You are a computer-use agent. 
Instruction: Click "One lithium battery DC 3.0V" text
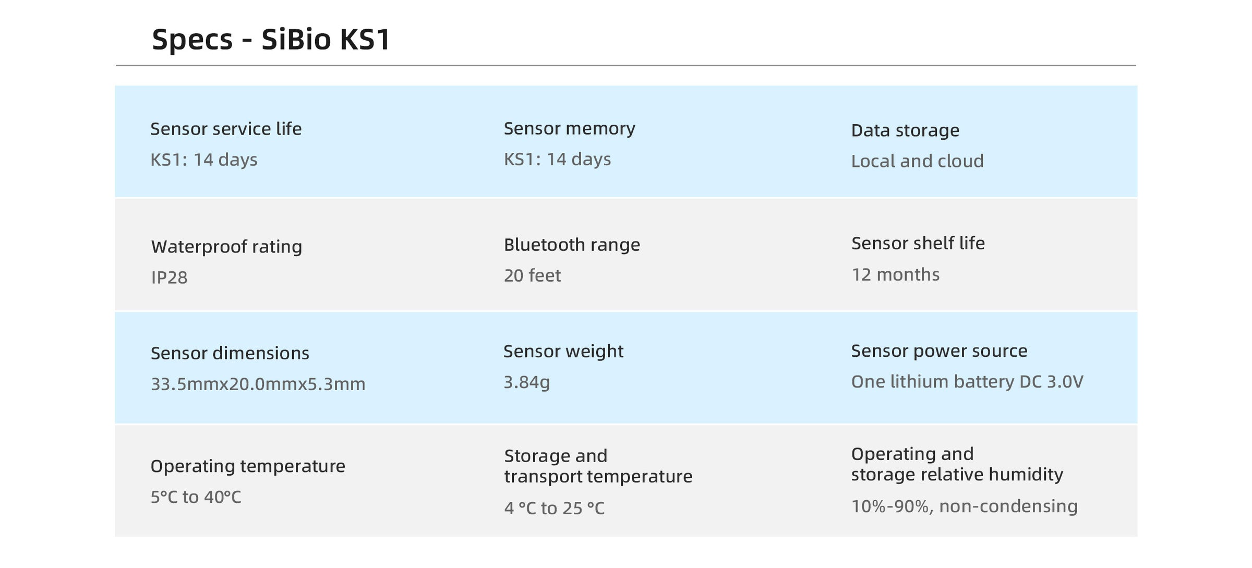click(x=967, y=382)
